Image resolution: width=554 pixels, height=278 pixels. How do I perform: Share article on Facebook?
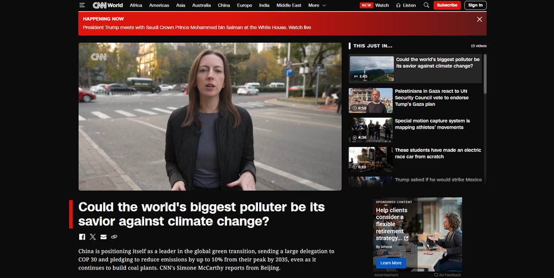(x=82, y=237)
